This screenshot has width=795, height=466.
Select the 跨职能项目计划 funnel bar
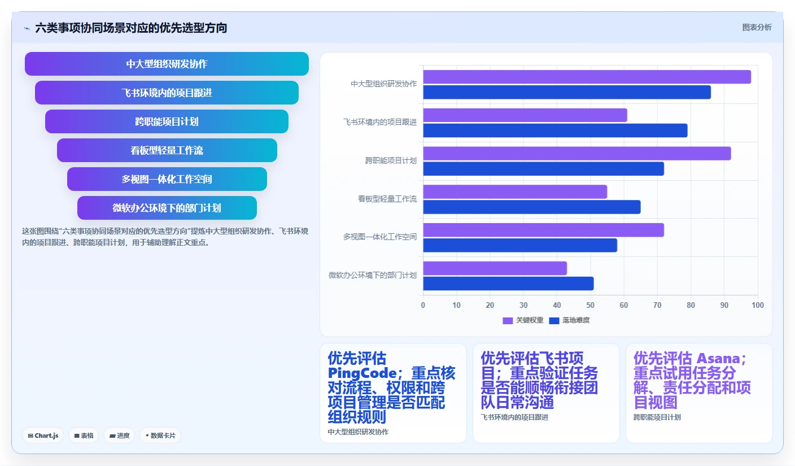[x=167, y=121]
